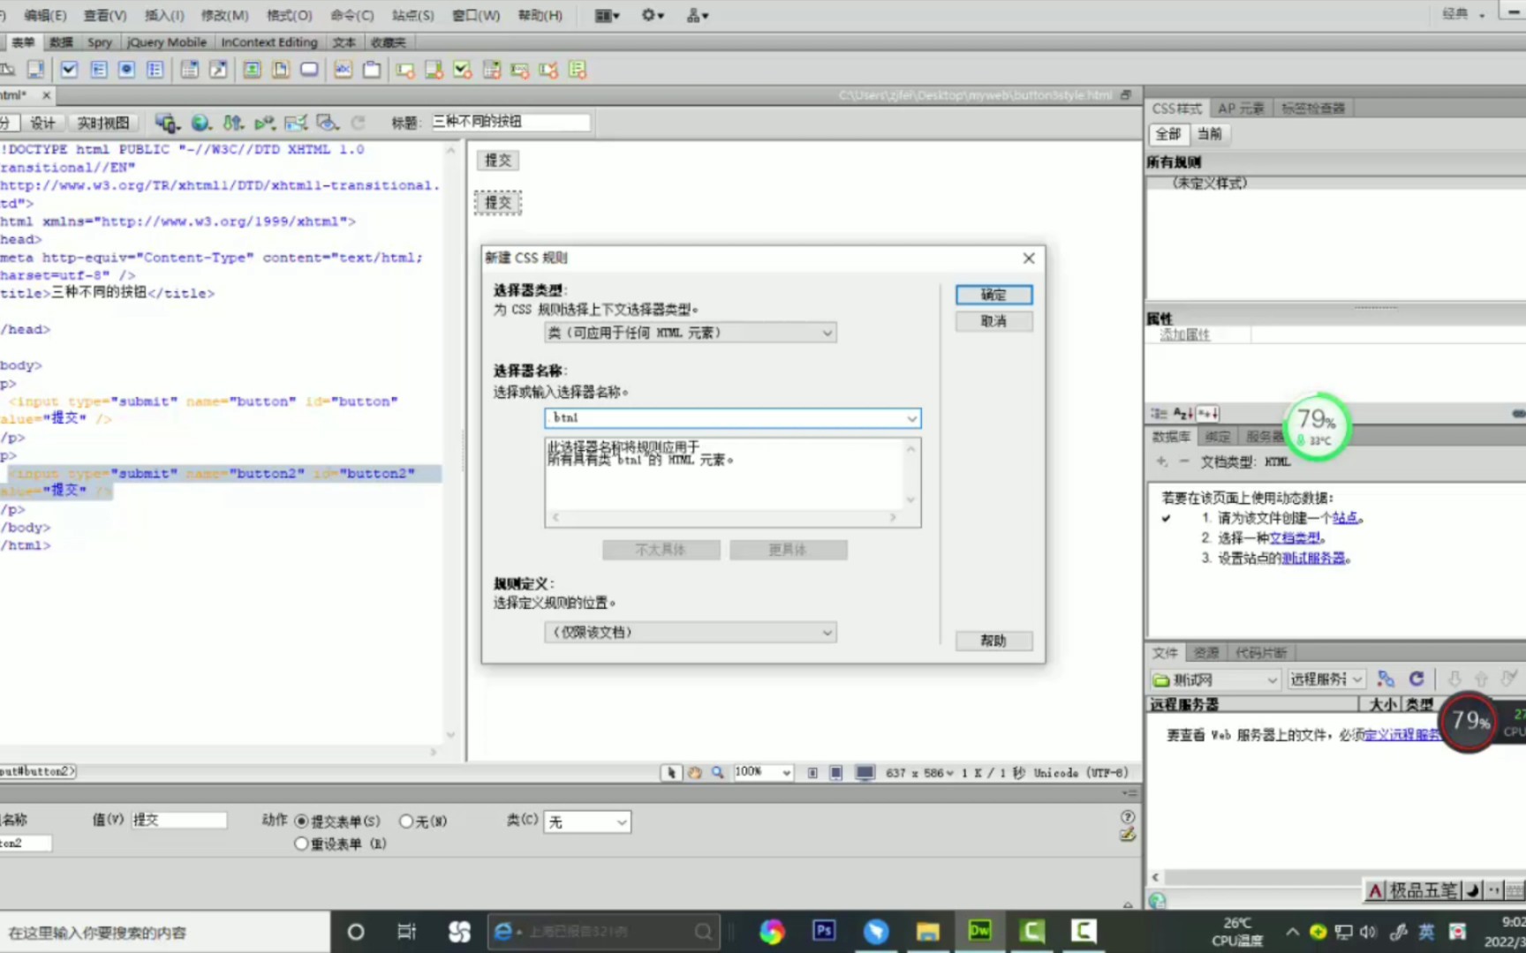Open the 类(C) class dropdown in properties

[587, 822]
